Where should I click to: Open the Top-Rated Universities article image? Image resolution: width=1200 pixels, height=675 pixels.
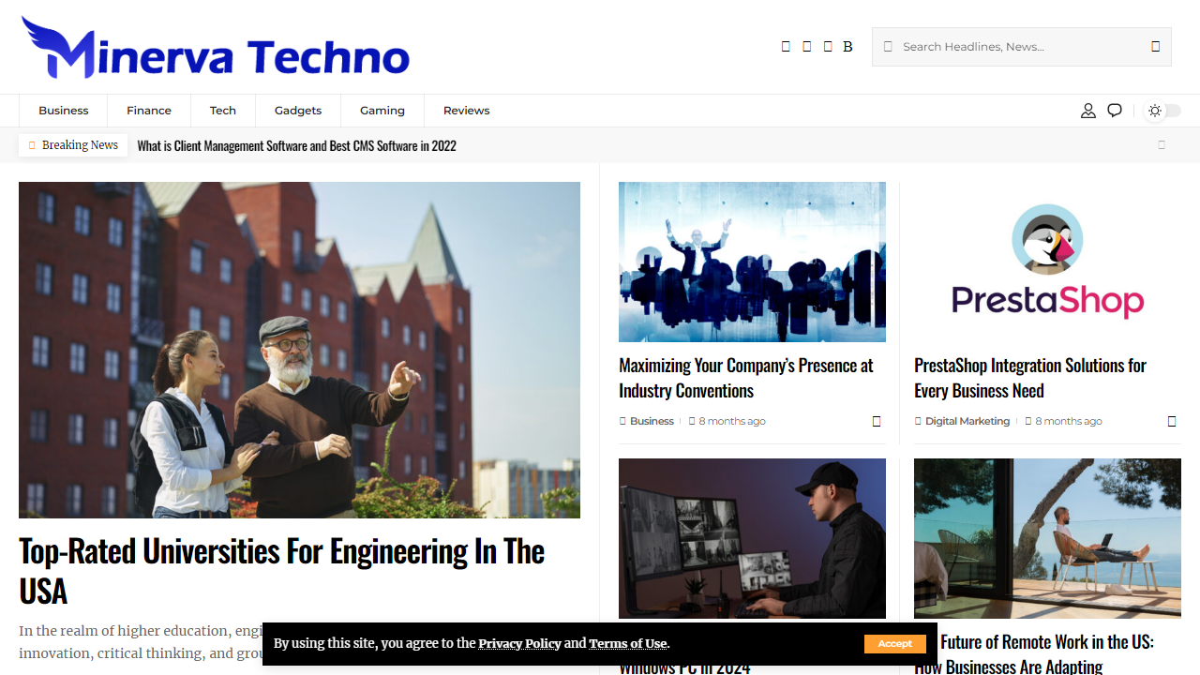point(299,350)
